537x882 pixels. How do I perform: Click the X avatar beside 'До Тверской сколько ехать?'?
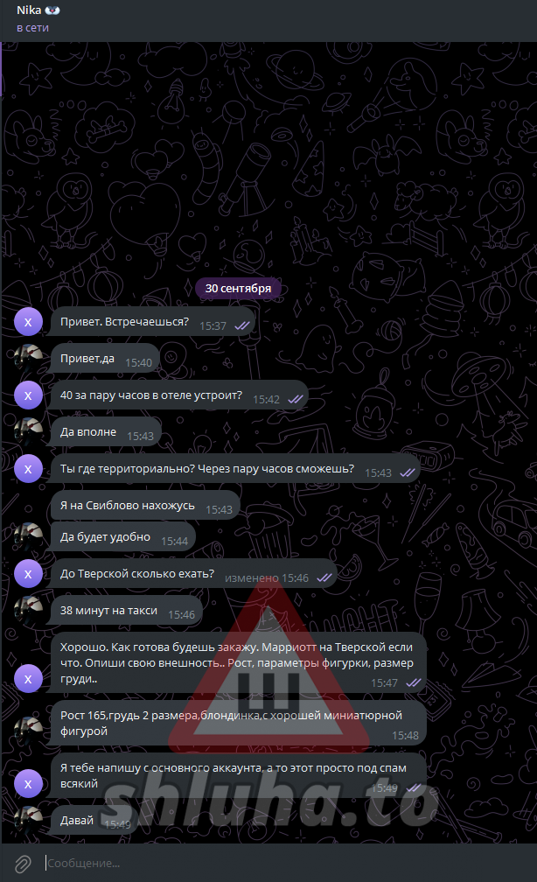(28, 574)
